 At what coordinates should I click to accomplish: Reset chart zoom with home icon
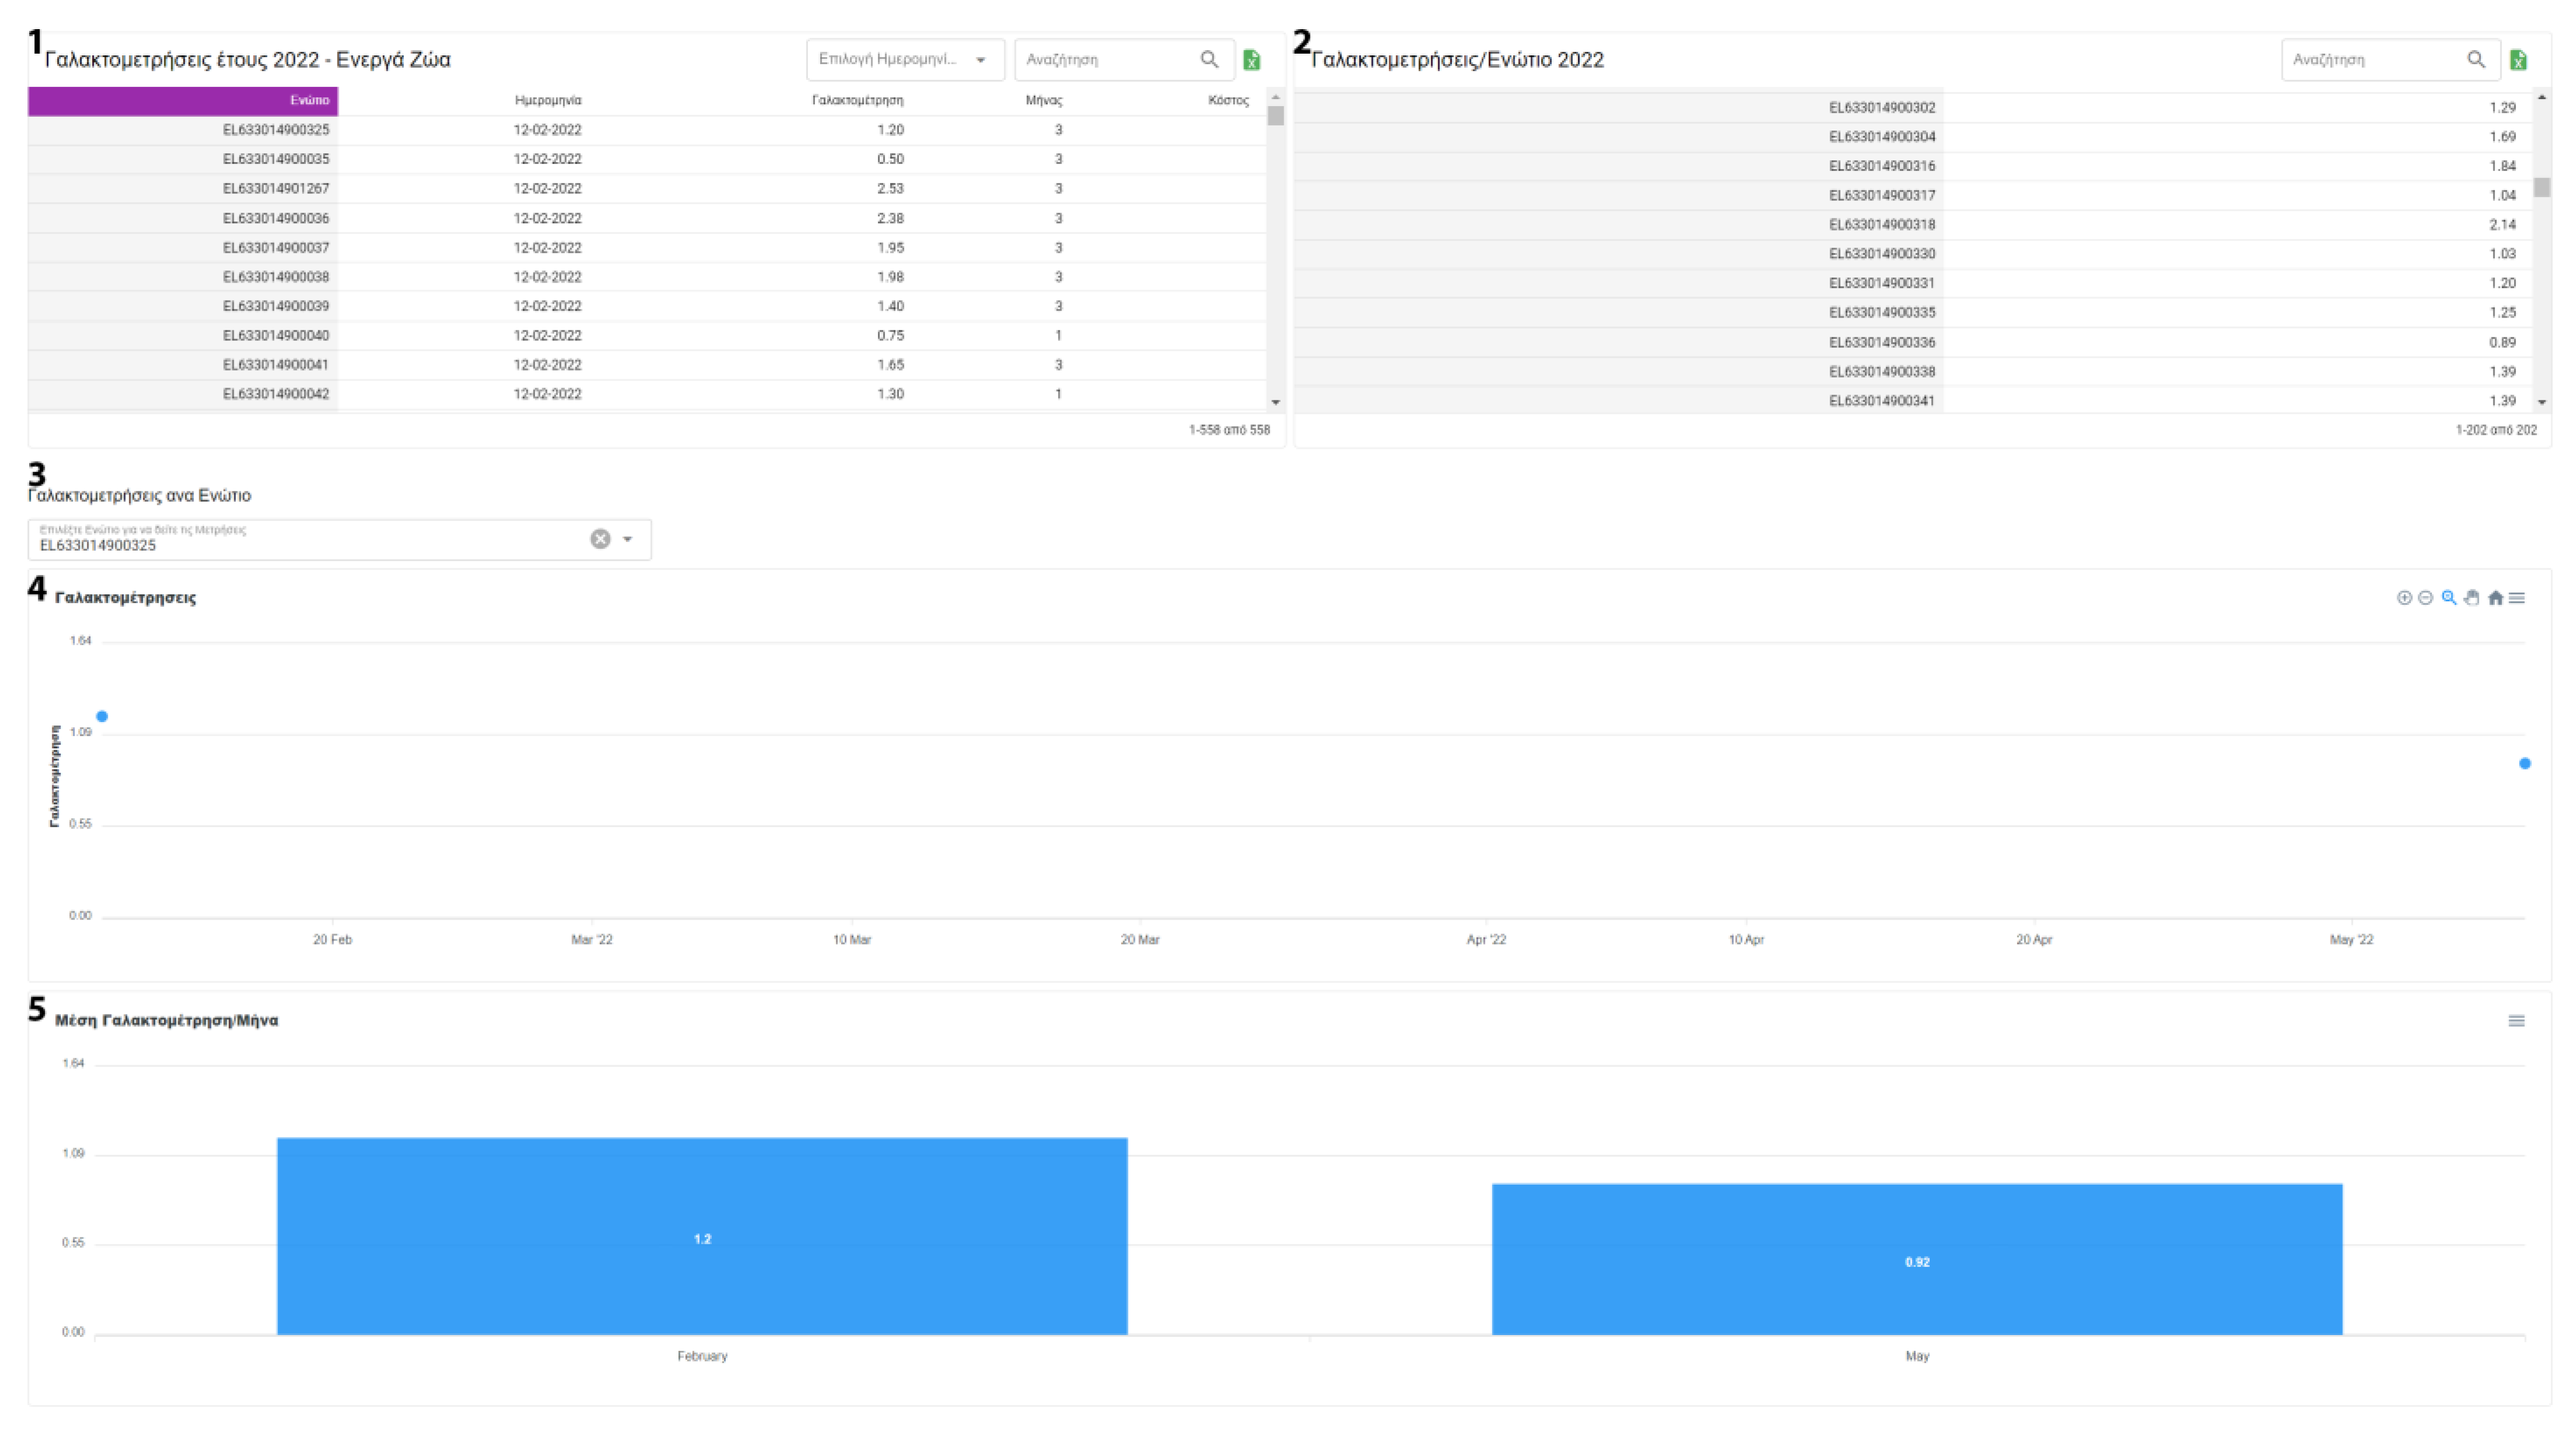tap(2495, 598)
